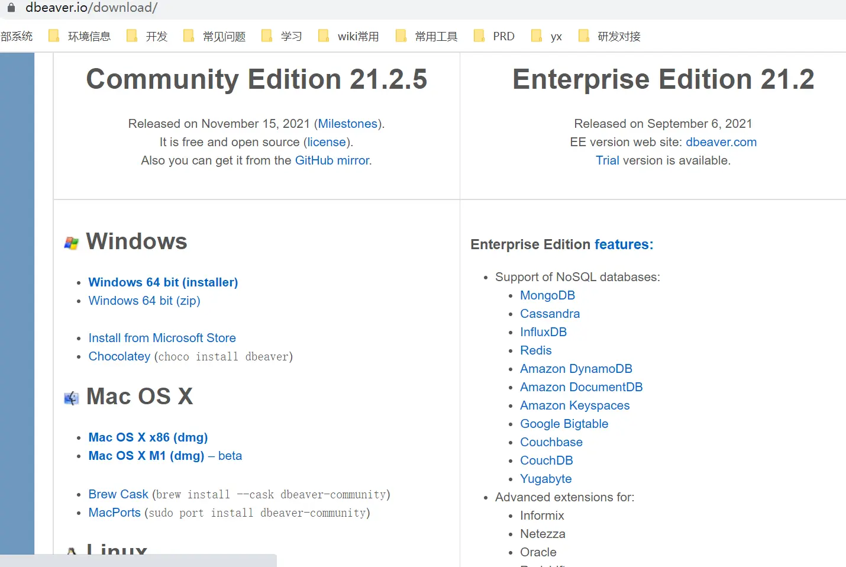Image resolution: width=846 pixels, height=567 pixels.
Task: Click the Oracle list item
Action: (x=538, y=552)
